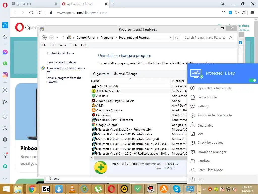Open the Help menu
This screenshot has width=258, height=194.
(x=84, y=45)
